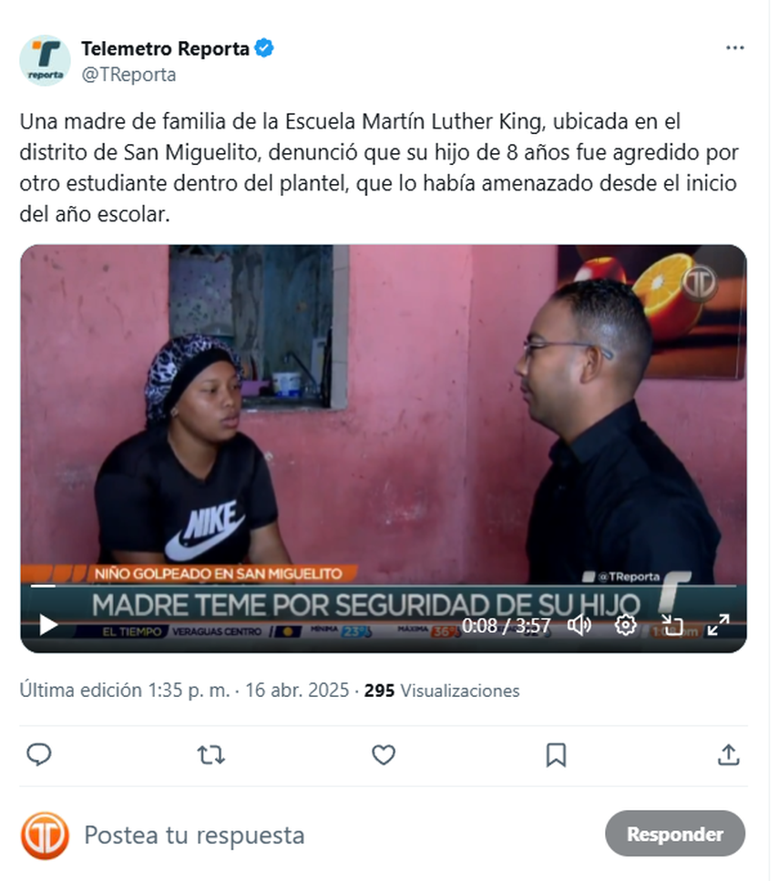
Task: Share the post via upload icon
Action: (728, 754)
